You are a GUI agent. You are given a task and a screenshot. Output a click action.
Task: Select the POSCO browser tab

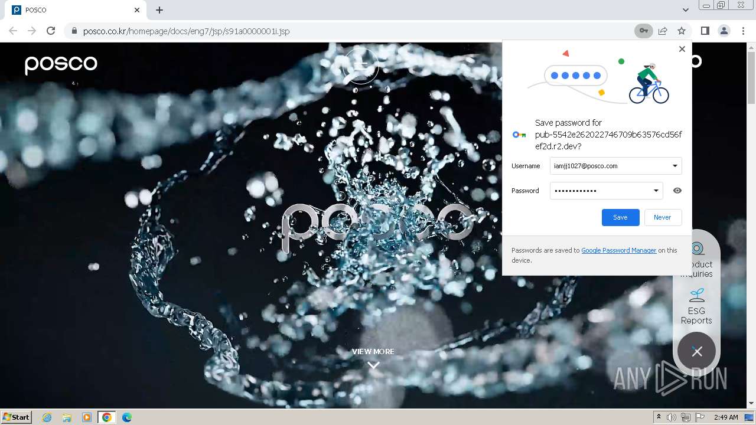77,10
